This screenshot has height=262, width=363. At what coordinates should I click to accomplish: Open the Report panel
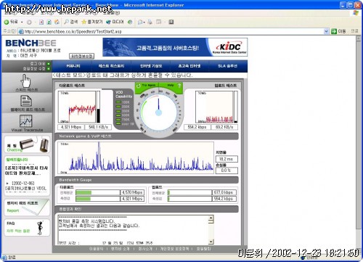coord(27,208)
